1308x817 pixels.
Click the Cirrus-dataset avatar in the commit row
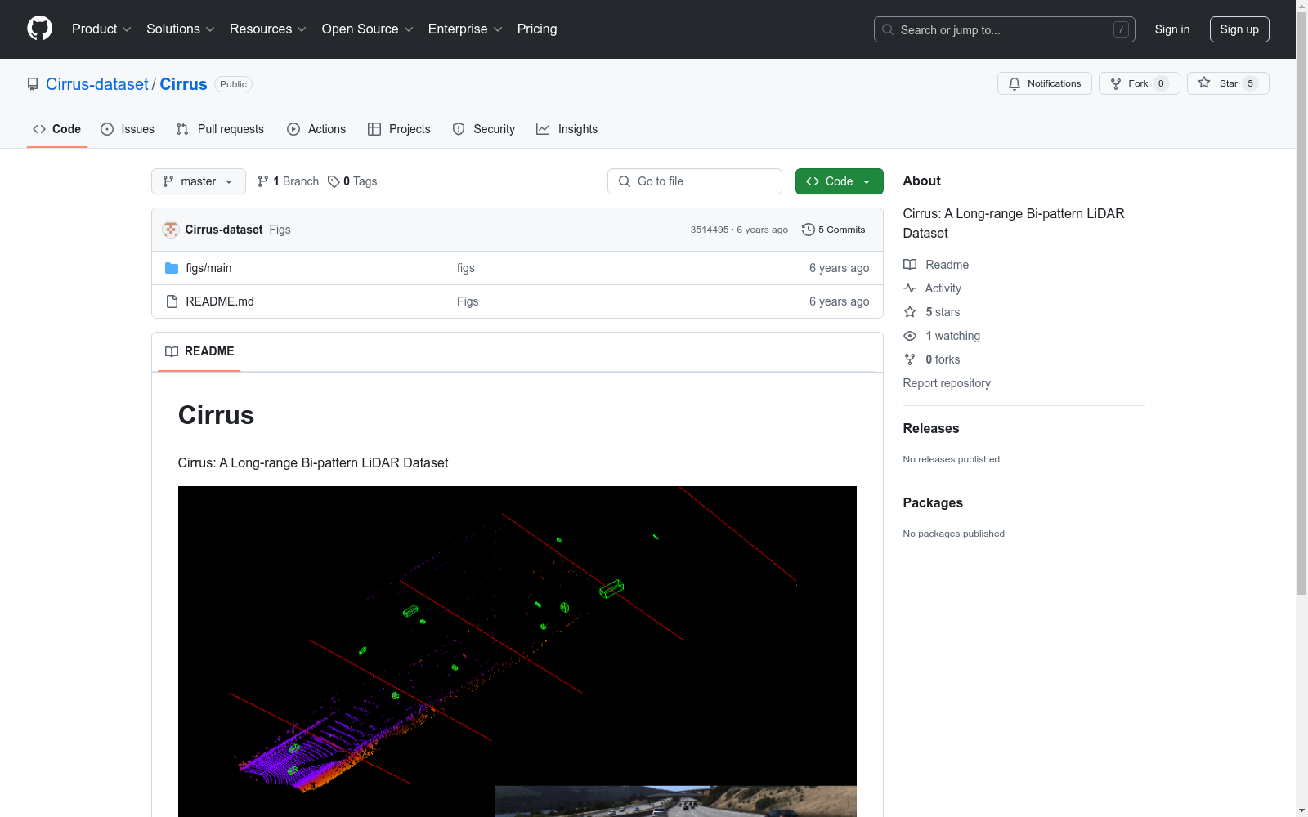(171, 230)
